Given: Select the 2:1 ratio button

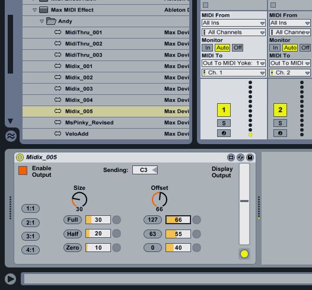Looking at the screenshot, I should 30,222.
